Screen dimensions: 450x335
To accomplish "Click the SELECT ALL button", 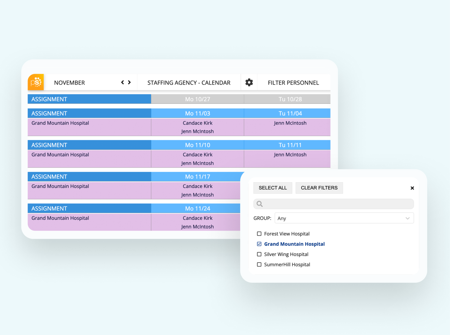I will 273,188.
